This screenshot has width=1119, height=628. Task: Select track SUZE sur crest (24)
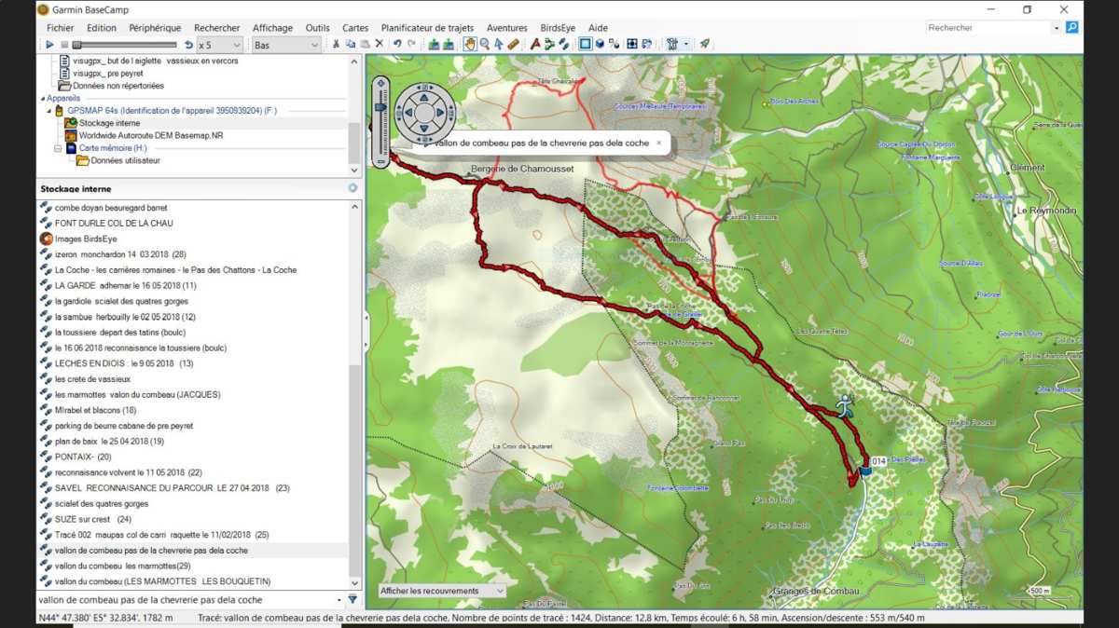(93, 519)
